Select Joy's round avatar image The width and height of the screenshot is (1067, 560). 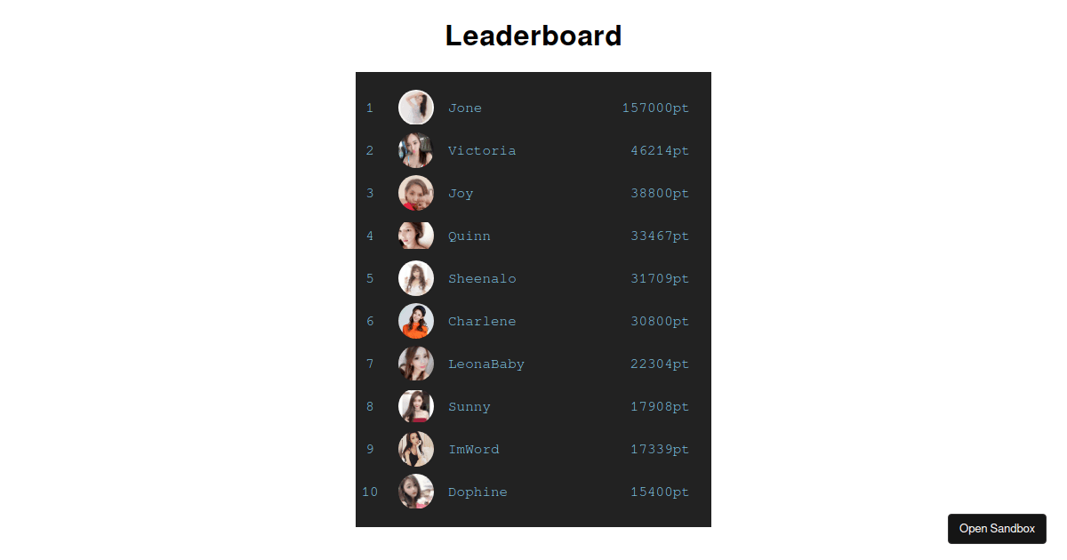[x=416, y=193]
